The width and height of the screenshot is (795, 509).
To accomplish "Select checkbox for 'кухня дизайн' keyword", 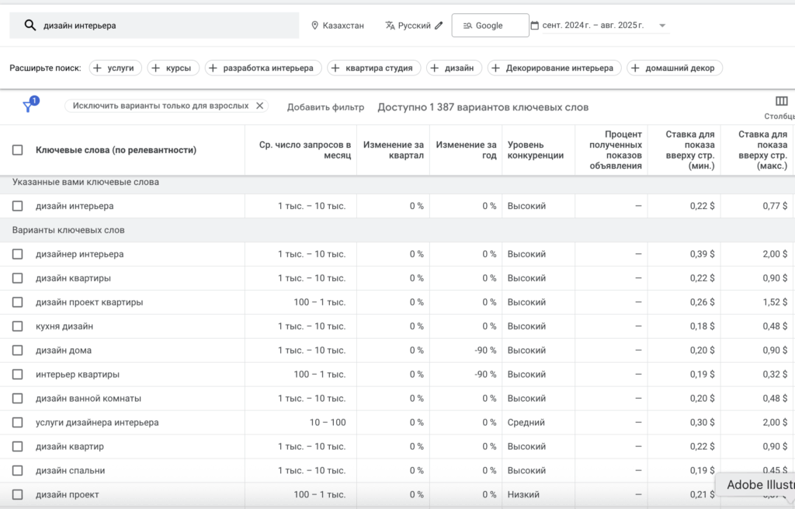I will (x=18, y=326).
